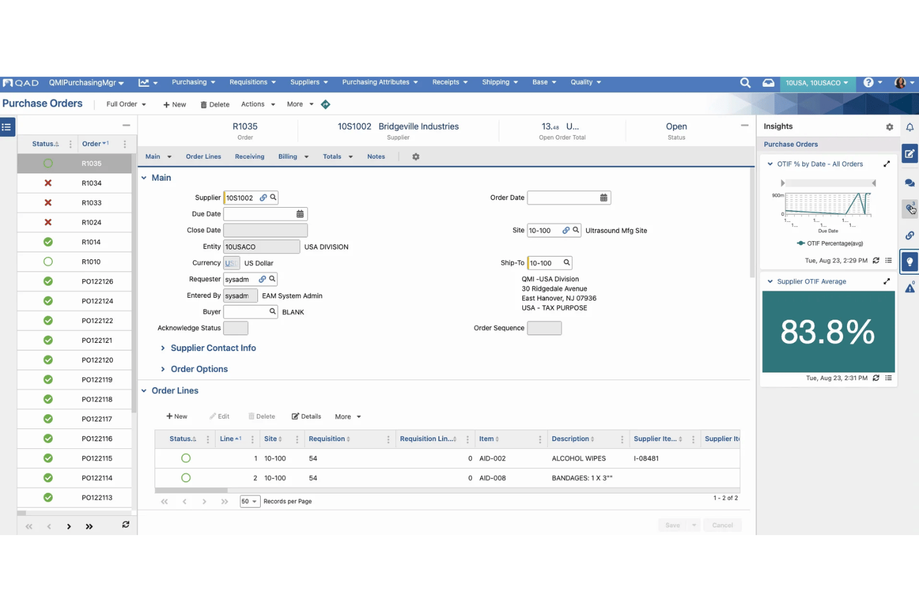Sort order lines by Item column

tap(489, 439)
